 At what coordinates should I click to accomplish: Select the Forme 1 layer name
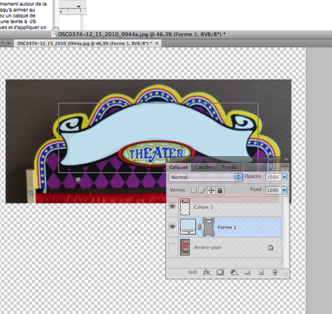(227, 227)
